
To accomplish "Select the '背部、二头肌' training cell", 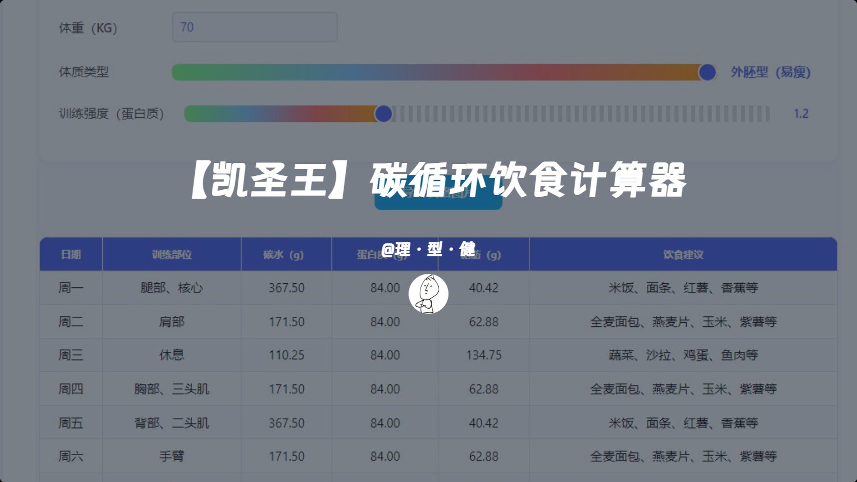I will pos(172,423).
